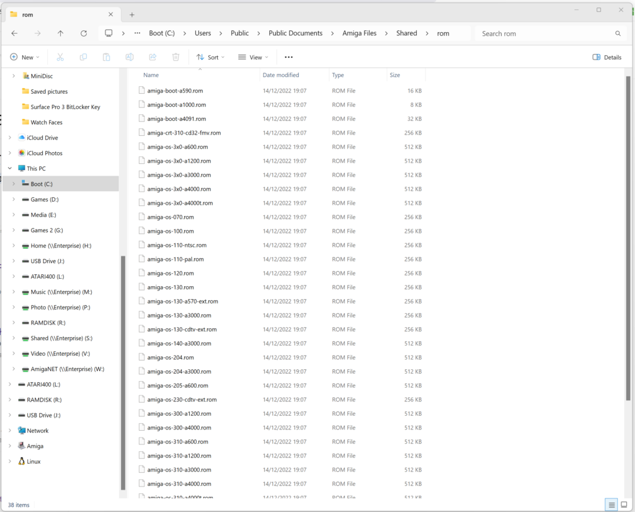Navigate to Boot (C:) breadcrumb
Viewport: 635px width, 512px height.
tap(162, 34)
